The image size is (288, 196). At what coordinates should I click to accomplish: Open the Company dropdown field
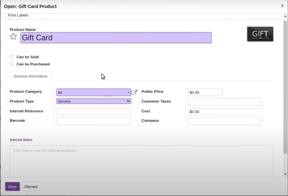pos(225,121)
